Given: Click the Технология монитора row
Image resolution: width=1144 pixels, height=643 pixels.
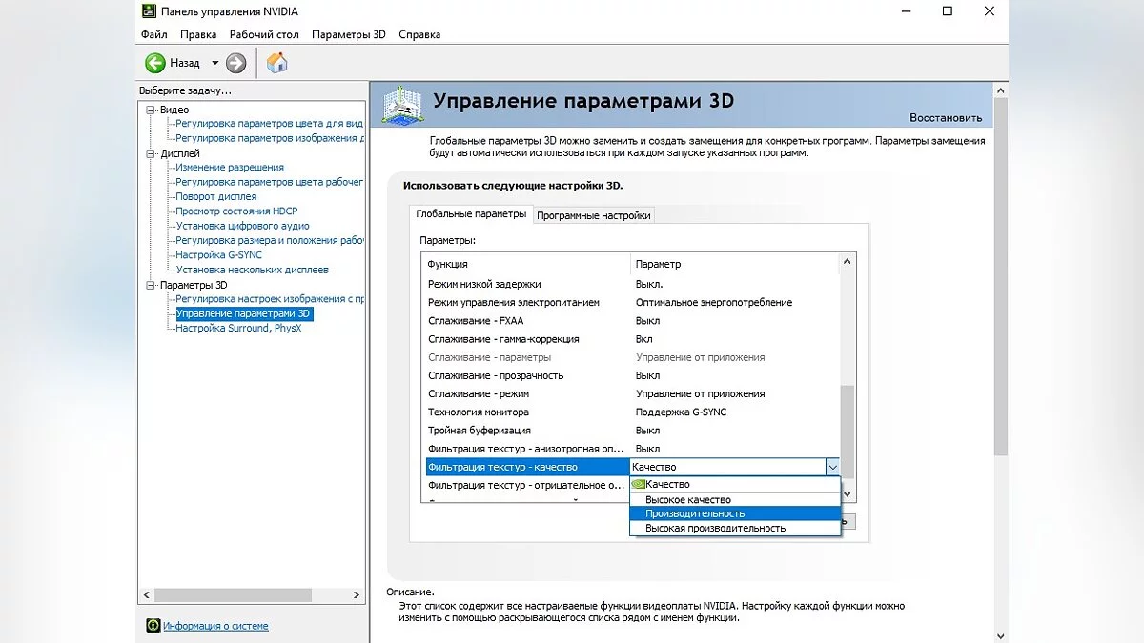Looking at the screenshot, I should pyautogui.click(x=630, y=412).
